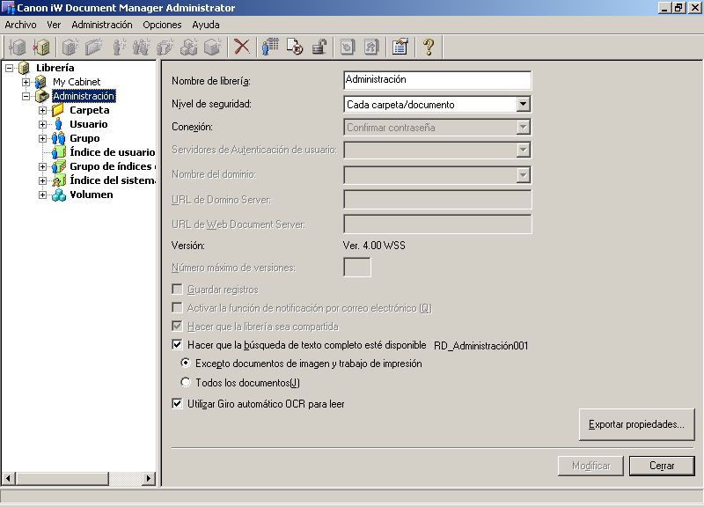Click the Exportar propiedades button
The height and width of the screenshot is (507, 704).
[636, 424]
